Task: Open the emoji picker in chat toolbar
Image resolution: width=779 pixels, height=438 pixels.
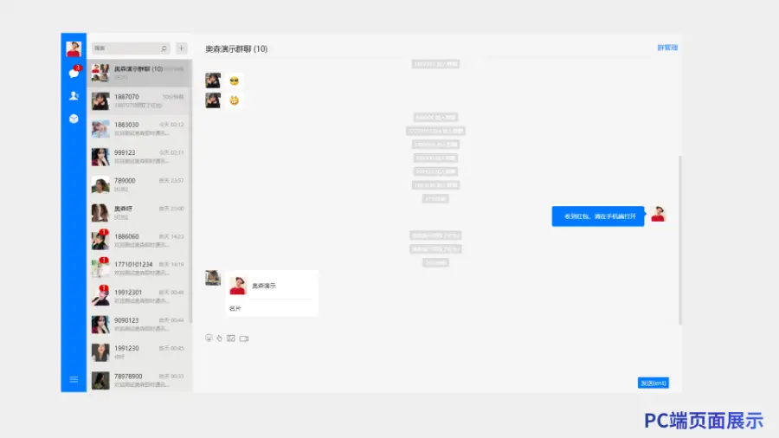Action: click(x=209, y=338)
